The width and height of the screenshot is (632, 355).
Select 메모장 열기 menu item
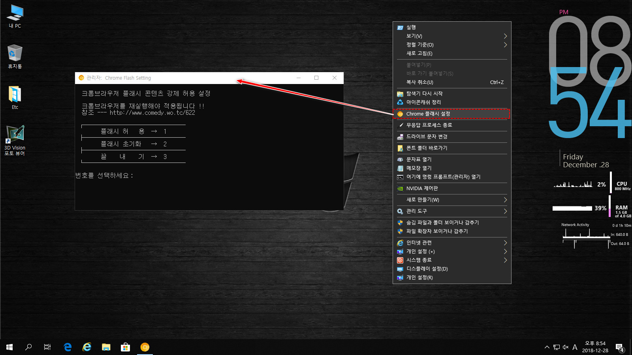[x=452, y=168]
